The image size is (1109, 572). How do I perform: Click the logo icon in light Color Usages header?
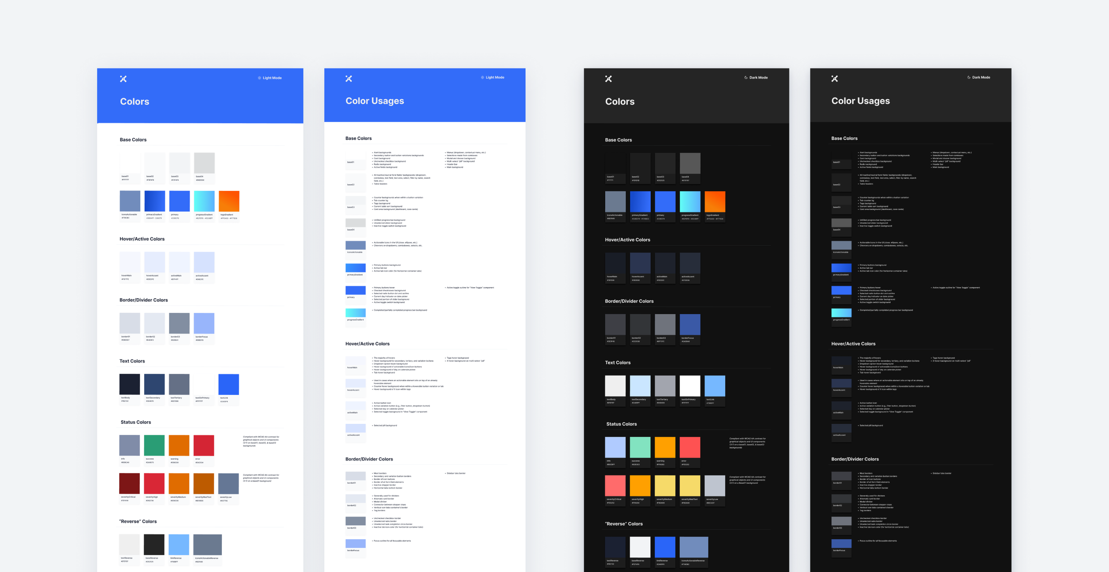tap(349, 79)
